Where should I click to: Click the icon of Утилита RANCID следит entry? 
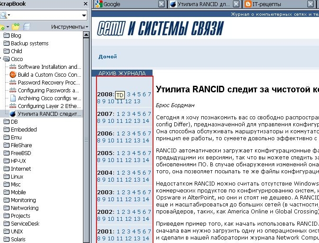point(13,114)
